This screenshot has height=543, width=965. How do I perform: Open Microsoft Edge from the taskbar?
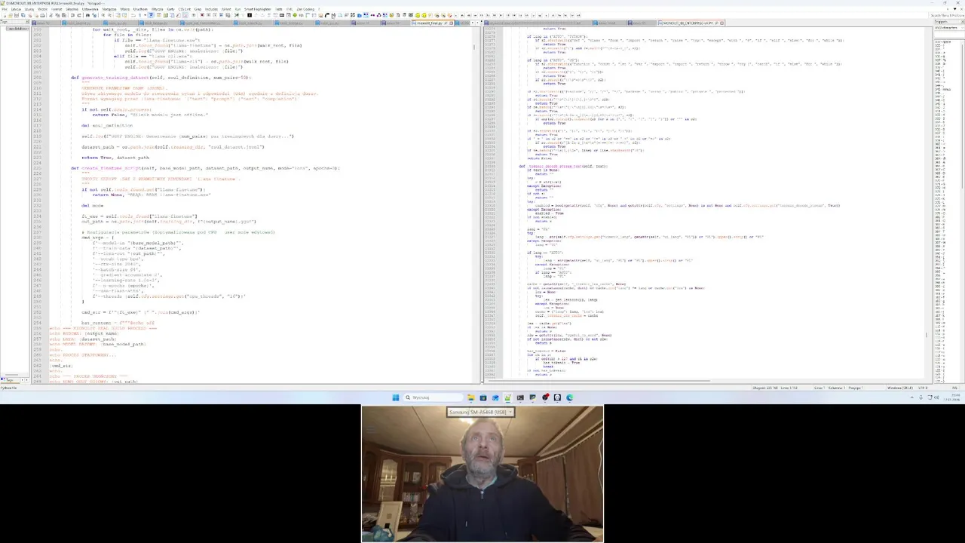569,397
